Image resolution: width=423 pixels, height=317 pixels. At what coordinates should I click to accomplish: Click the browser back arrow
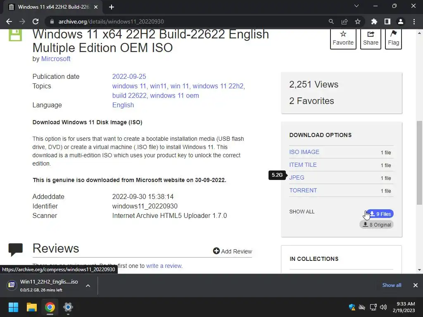point(9,21)
